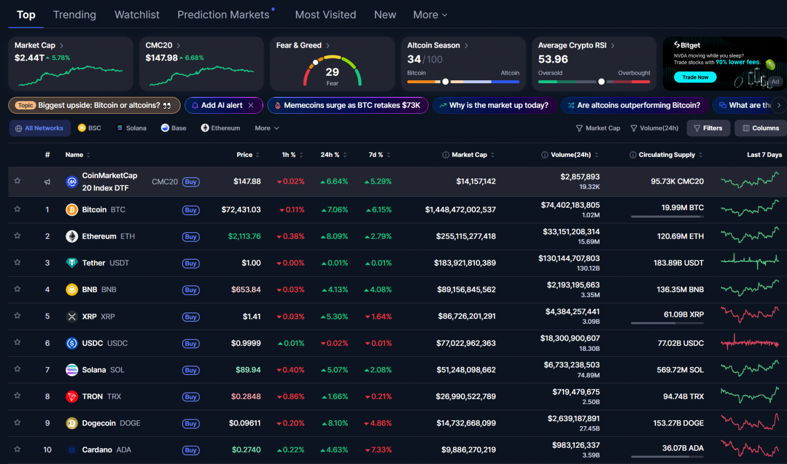Image resolution: width=787 pixels, height=464 pixels.
Task: Expand the More menu in top navigation
Action: (x=430, y=15)
